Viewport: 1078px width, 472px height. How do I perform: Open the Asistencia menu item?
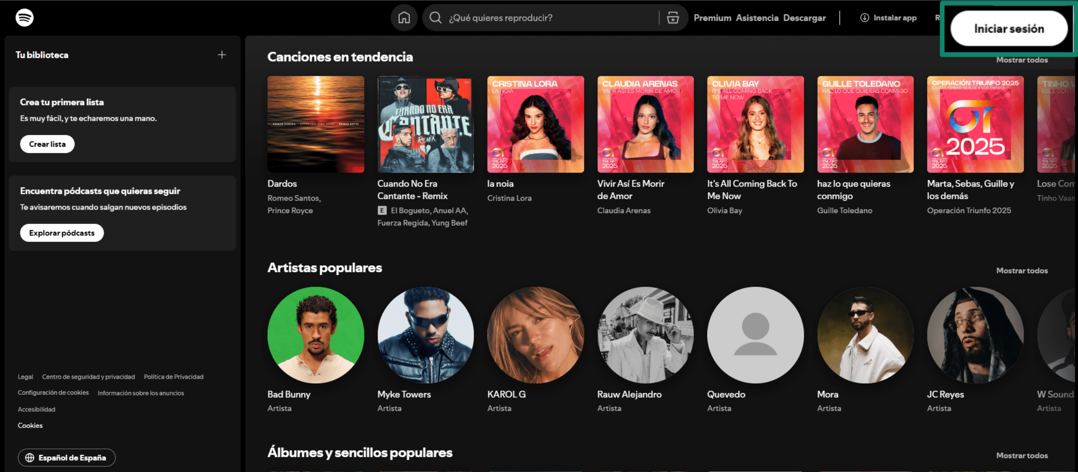coord(757,17)
